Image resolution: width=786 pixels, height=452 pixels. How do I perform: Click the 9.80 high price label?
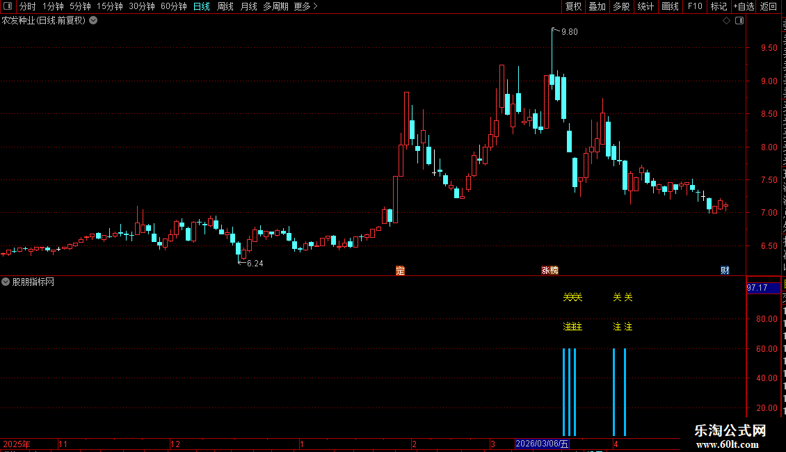570,31
